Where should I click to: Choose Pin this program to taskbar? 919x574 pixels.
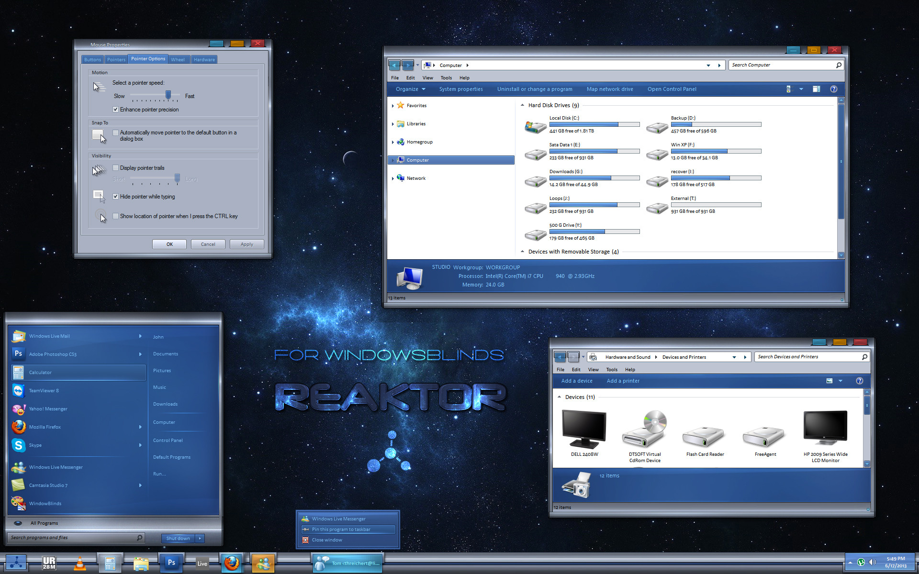348,530
